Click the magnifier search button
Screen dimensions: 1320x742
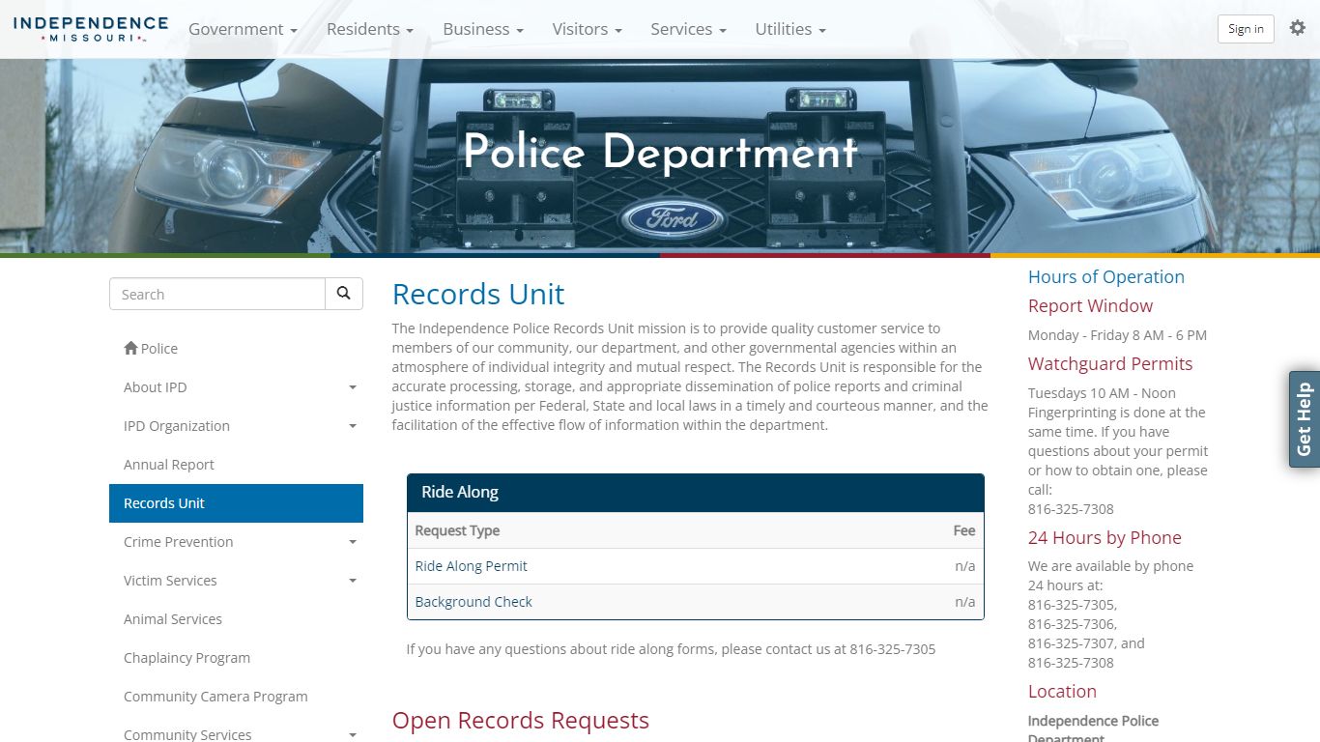tap(344, 294)
